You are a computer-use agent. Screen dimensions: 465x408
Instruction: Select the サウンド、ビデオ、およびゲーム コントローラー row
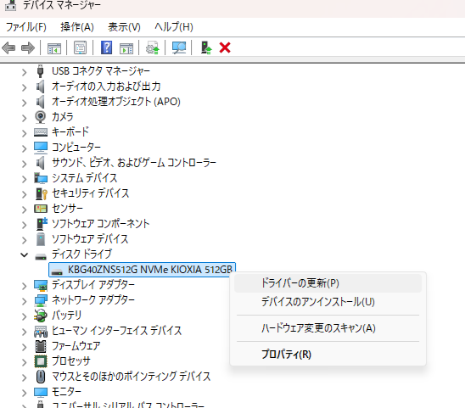pos(134,163)
